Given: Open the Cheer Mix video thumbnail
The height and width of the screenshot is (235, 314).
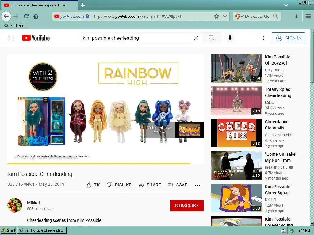Looking at the screenshot, I should coord(236,133).
